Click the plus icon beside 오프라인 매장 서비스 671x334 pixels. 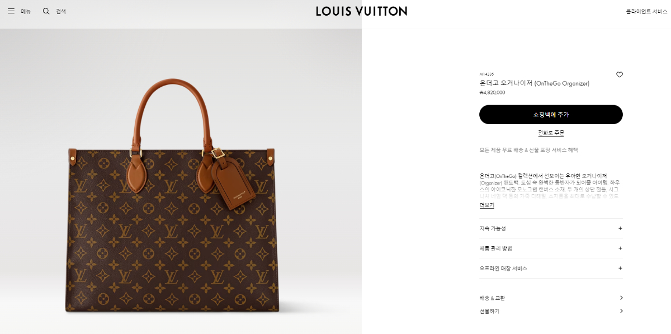click(620, 269)
